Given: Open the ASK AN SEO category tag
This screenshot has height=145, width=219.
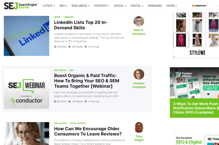Looking at the screenshot, I should coord(60,123).
